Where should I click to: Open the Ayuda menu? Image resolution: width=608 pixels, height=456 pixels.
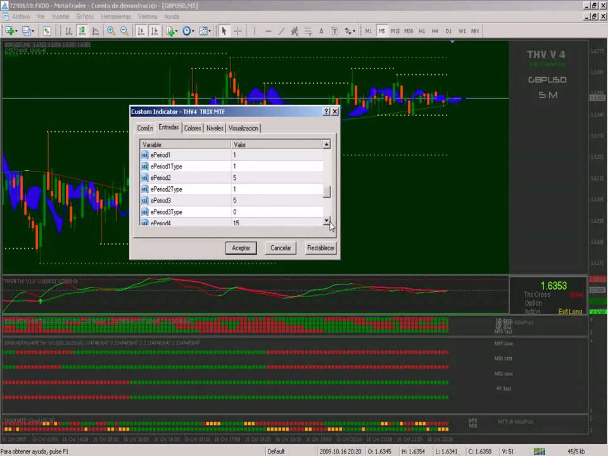172,16
